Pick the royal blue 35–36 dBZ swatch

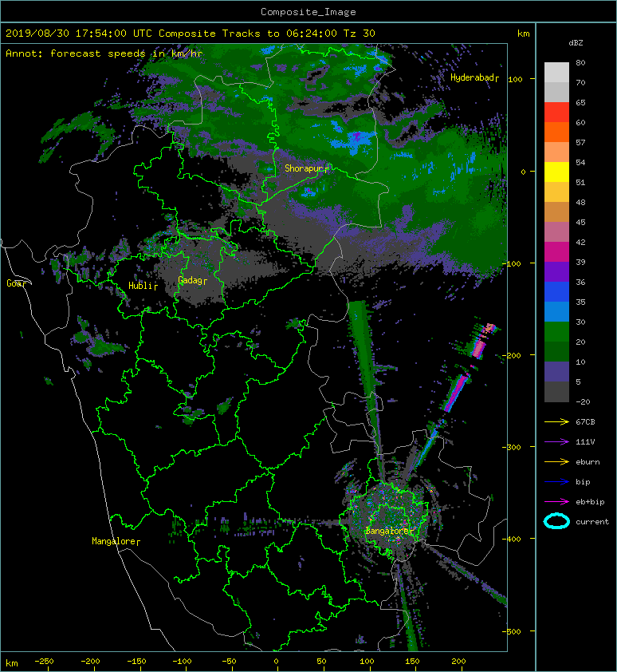click(556, 291)
